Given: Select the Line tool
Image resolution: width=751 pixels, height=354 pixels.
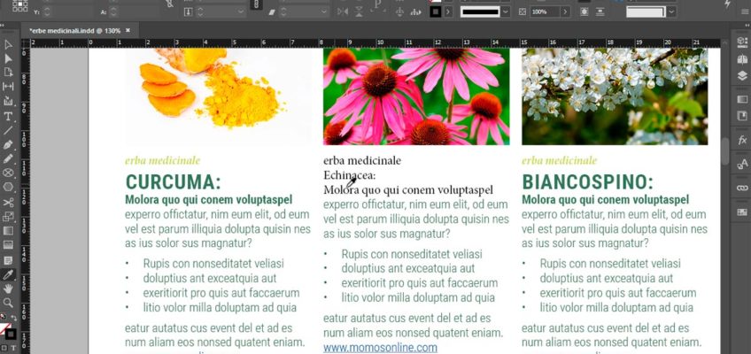Looking at the screenshot, I should (x=8, y=130).
